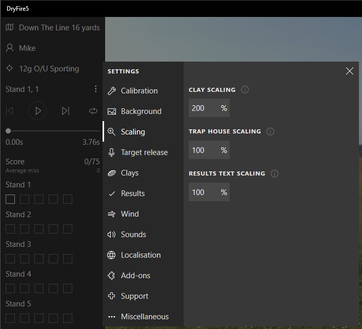Switch to Target release settings
The image size is (362, 329).
coord(144,152)
